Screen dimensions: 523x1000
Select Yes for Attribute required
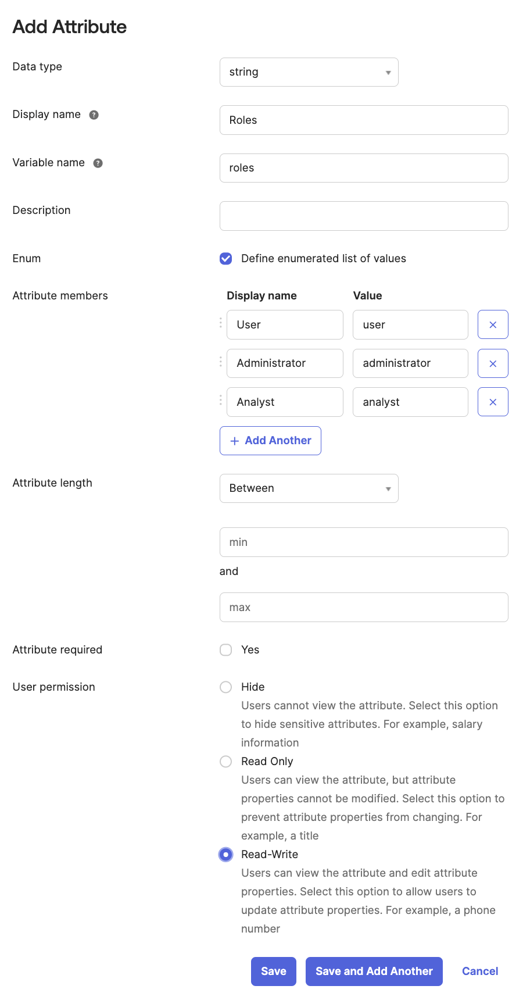[225, 649]
